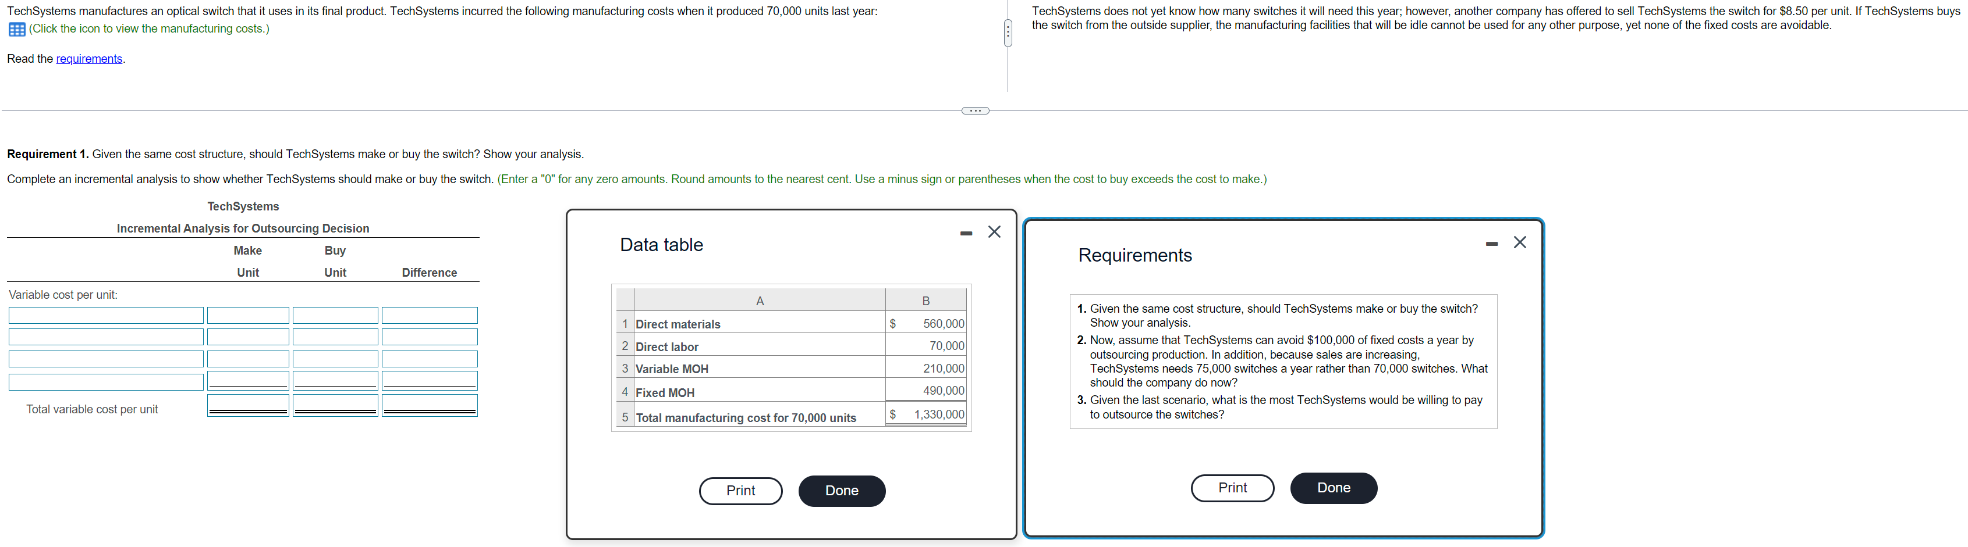This screenshot has width=1968, height=547.
Task: Click the total variable cost Make Unit field
Action: pyautogui.click(x=249, y=405)
